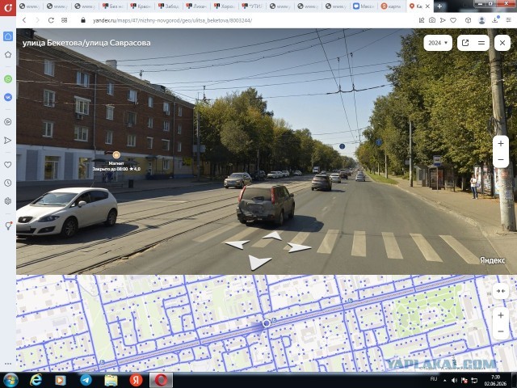Open sidebar three dots more options
Screen dimensions: 517x388
(8, 364)
